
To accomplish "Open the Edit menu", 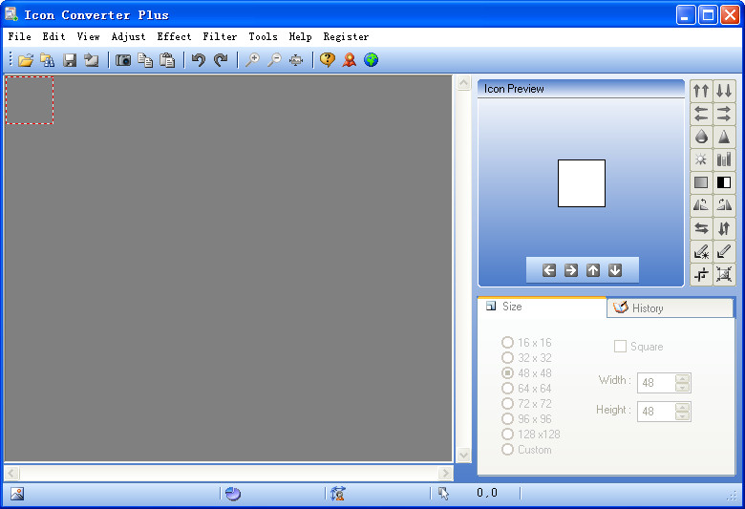I will [53, 36].
